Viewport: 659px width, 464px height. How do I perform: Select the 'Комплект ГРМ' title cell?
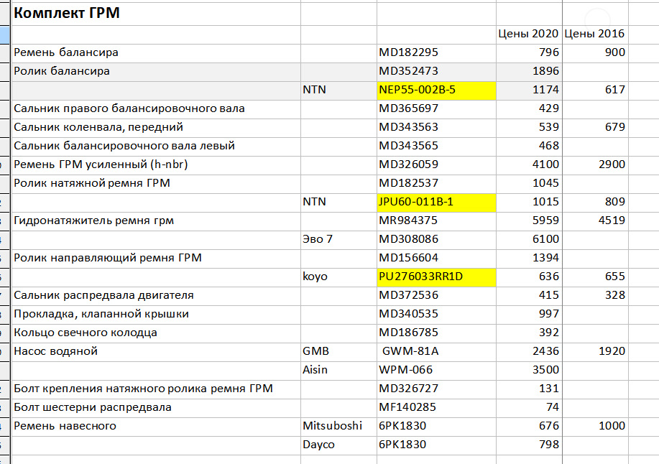(x=156, y=14)
